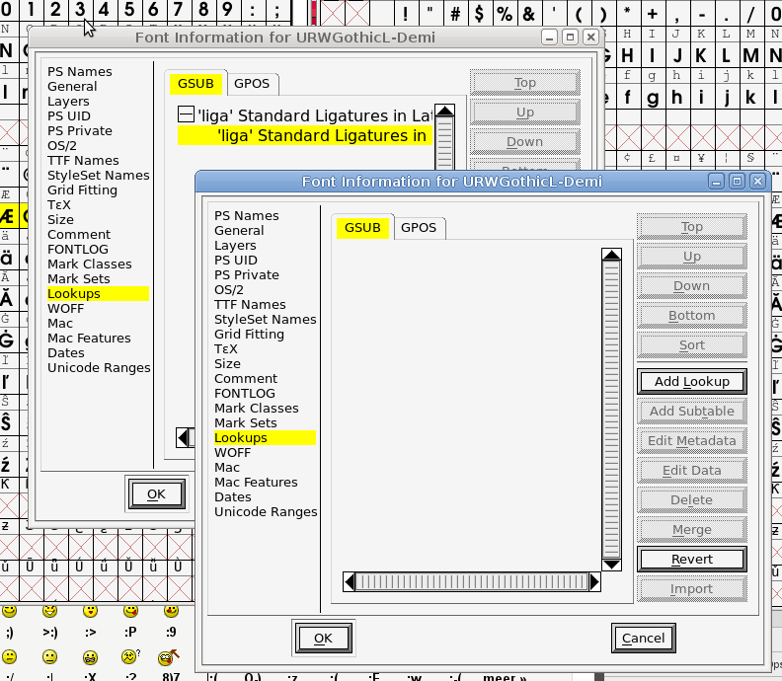The height and width of the screenshot is (681, 782).
Task: Click Down button in front window
Action: point(692,286)
